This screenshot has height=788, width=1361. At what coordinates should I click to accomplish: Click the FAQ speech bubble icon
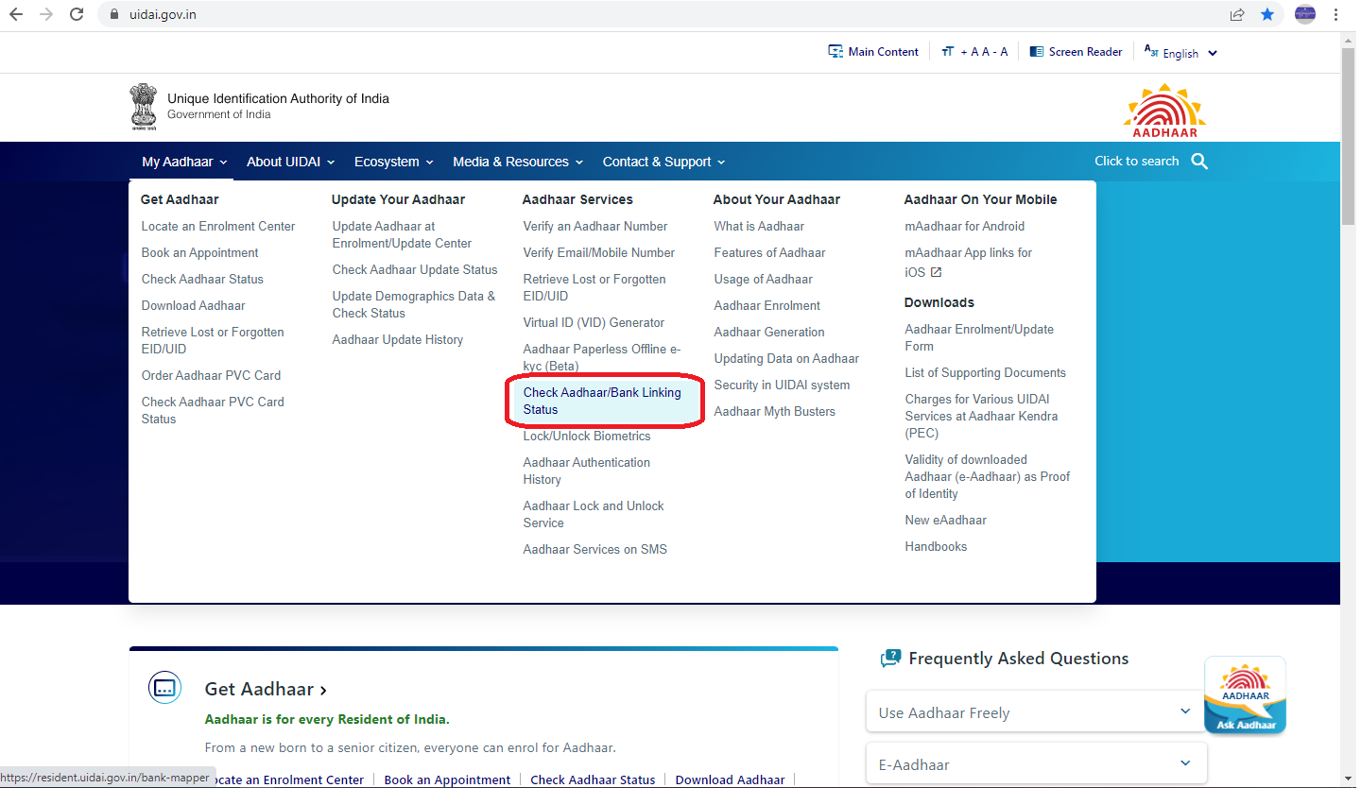(x=889, y=659)
